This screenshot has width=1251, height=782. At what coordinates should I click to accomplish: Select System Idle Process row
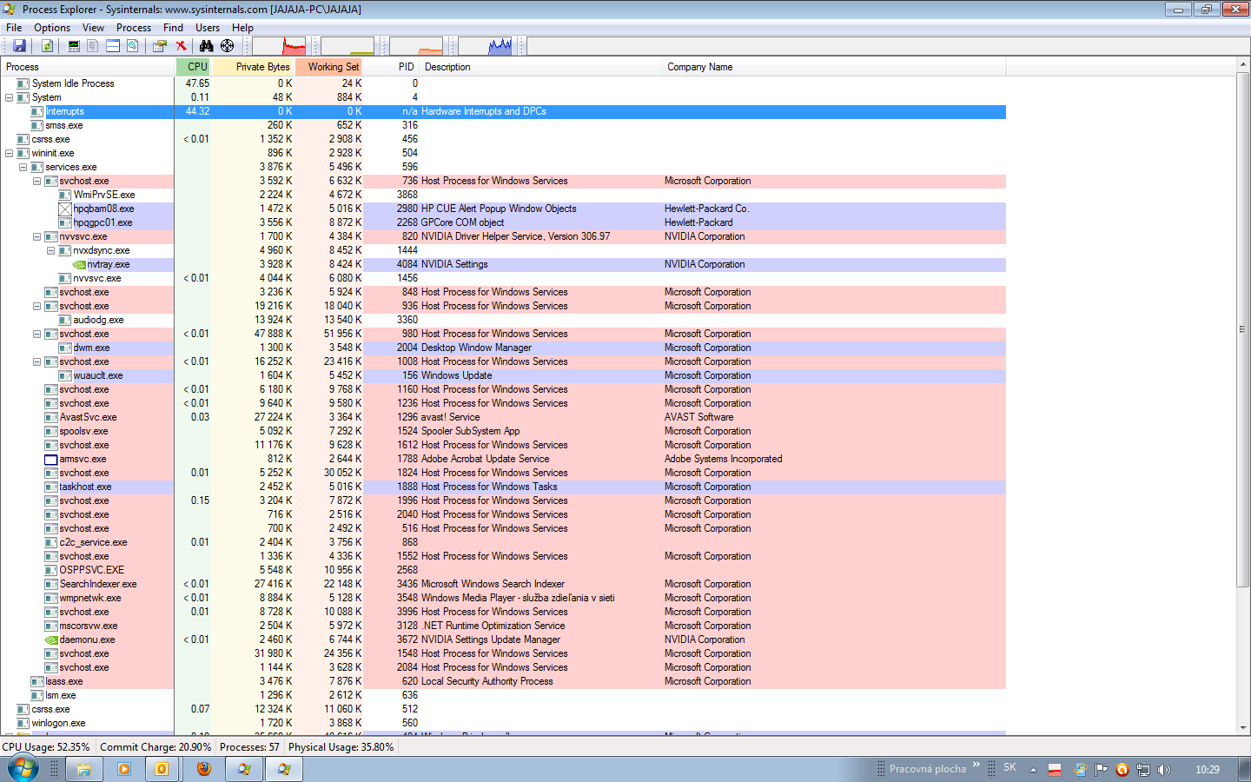[503, 83]
